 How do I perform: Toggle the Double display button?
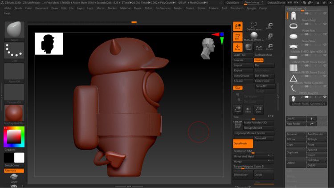[259, 60]
